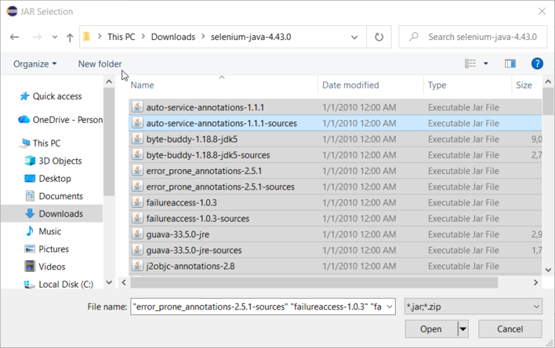Select This PC in the navigation tree
This screenshot has height=348, width=555.
click(x=46, y=143)
